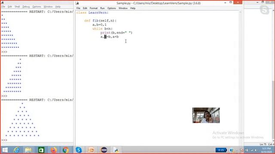Click the 'class LearnVern:' line
The width and height of the screenshot is (275, 154).
coord(92,13)
